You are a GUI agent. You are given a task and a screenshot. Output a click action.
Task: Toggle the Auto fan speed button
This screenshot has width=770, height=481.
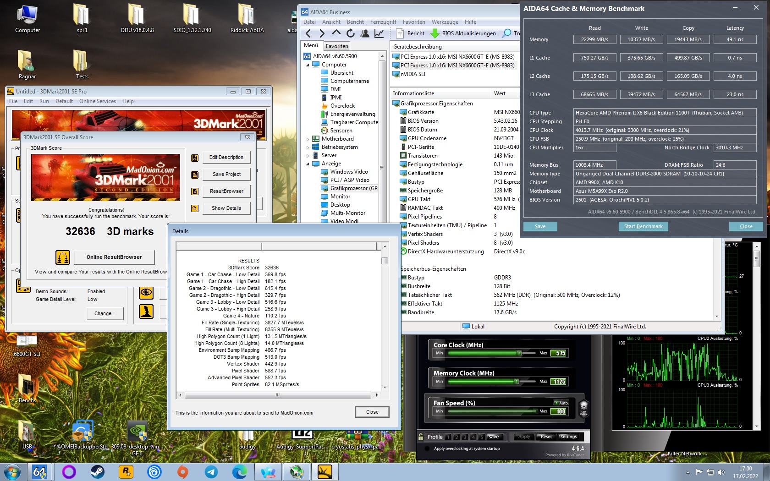tap(561, 403)
